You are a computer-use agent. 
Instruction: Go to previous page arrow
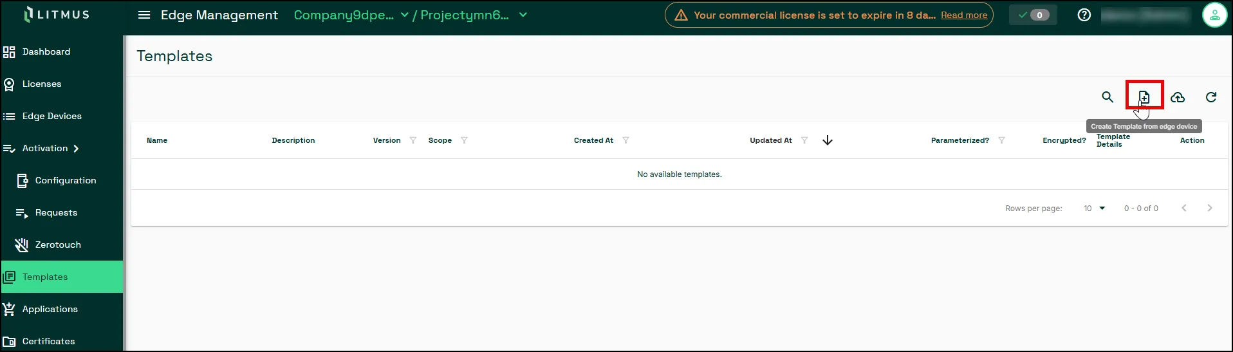click(x=1184, y=208)
